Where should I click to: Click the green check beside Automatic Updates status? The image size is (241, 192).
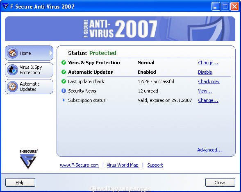click(x=64, y=72)
